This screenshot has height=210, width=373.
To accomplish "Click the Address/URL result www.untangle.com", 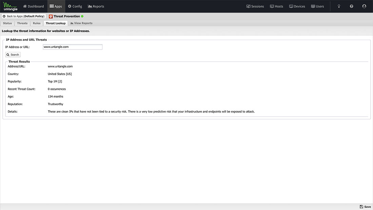I will (x=60, y=66).
